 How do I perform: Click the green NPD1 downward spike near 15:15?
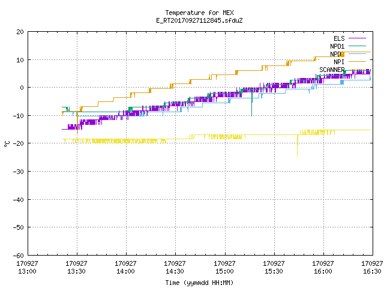[252, 104]
